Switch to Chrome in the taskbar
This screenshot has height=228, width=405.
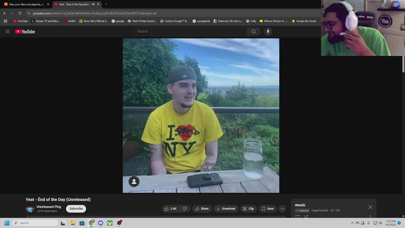91,223
